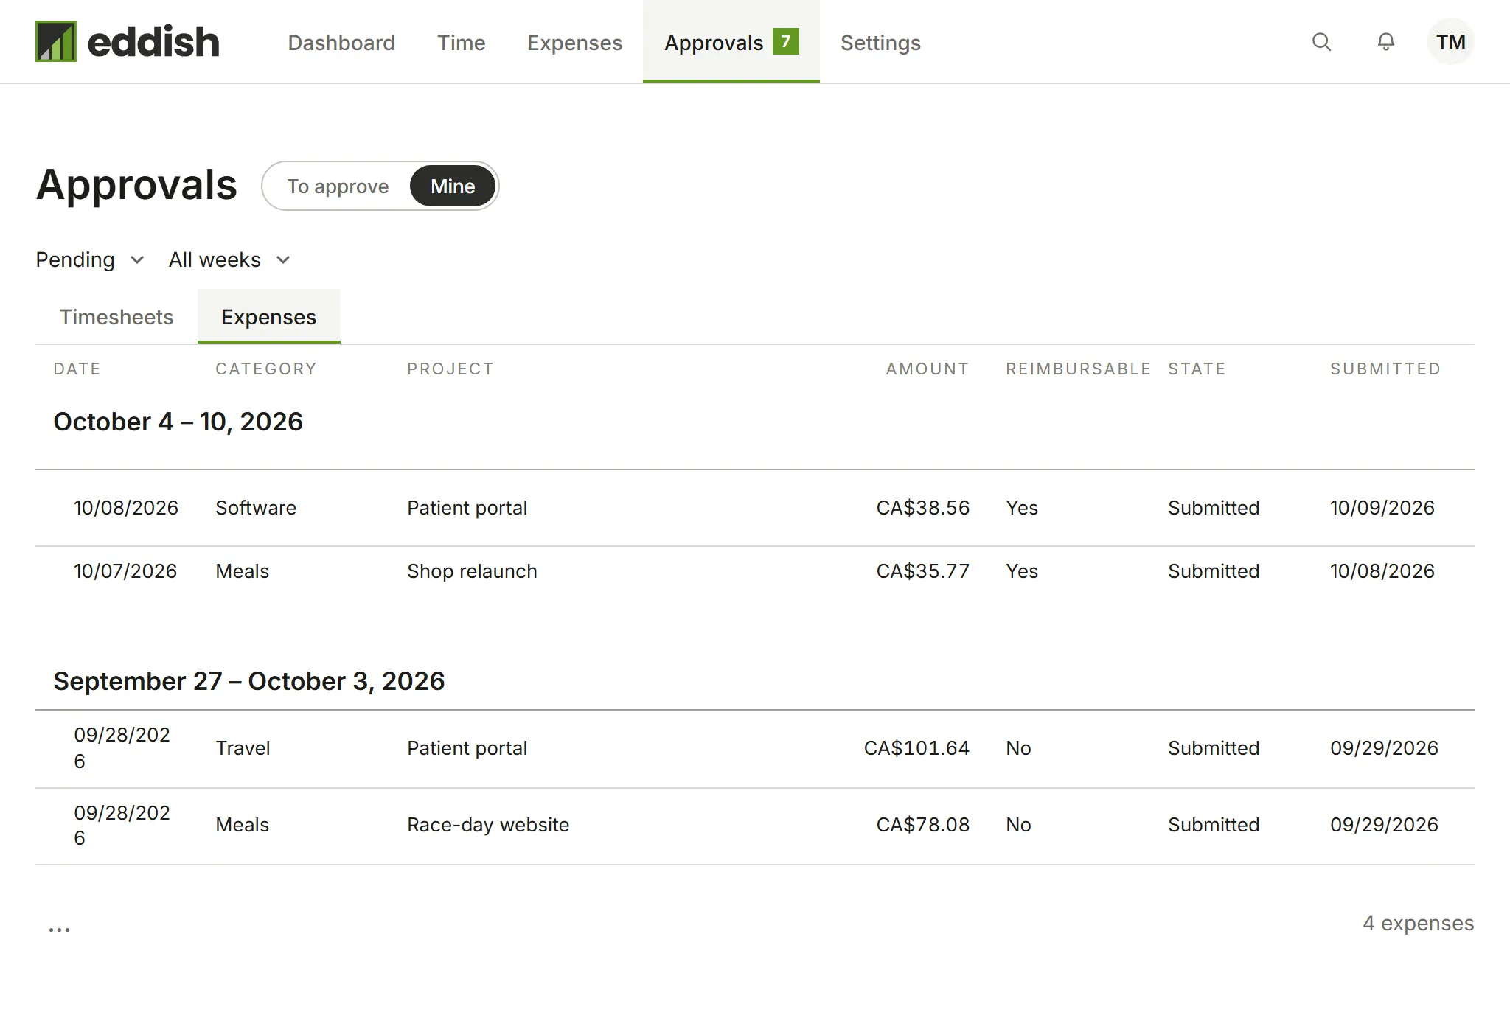This screenshot has width=1510, height=1032.
Task: Switch to the Timesheets tab
Action: (116, 317)
